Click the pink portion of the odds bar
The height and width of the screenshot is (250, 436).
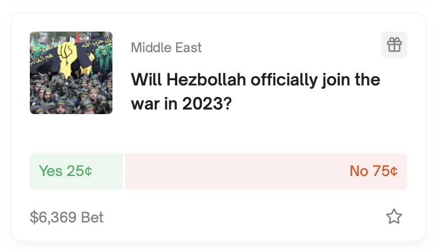click(266, 171)
